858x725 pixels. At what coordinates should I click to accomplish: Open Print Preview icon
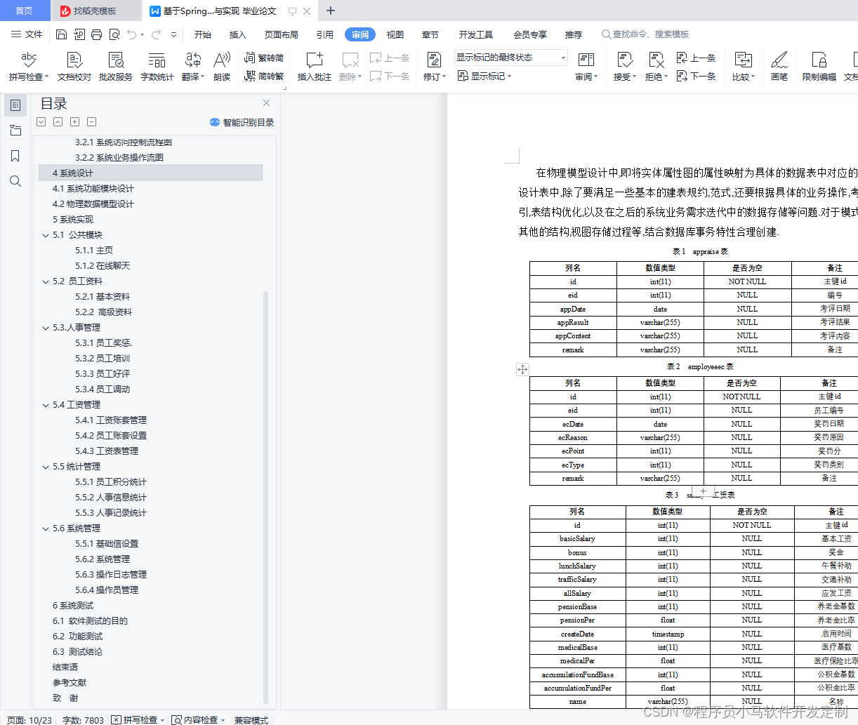114,34
